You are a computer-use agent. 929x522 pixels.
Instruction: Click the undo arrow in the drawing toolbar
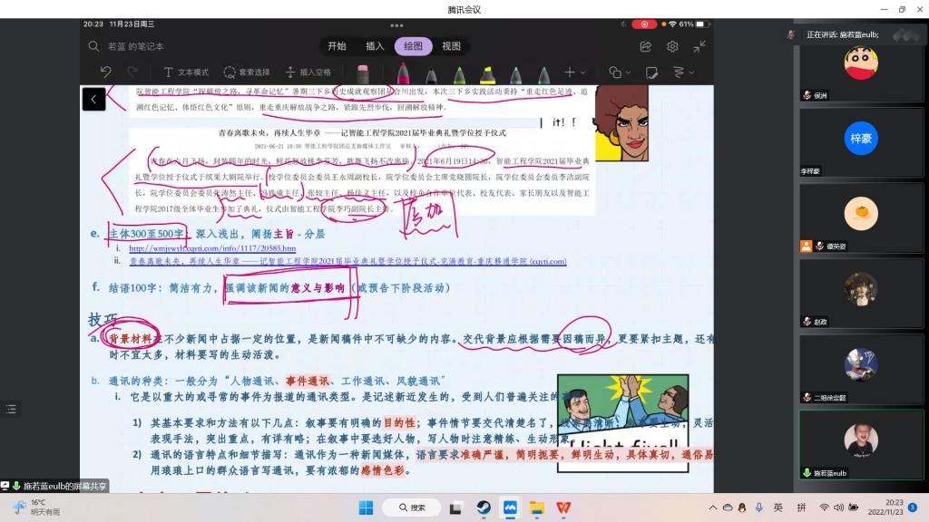pyautogui.click(x=106, y=72)
